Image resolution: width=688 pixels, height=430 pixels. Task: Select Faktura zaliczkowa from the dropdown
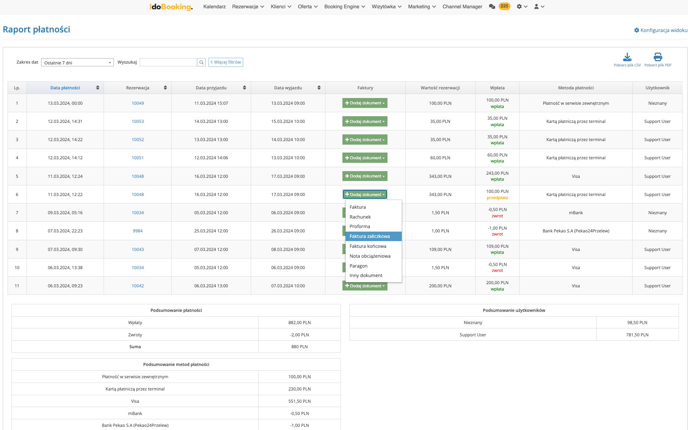pos(370,236)
